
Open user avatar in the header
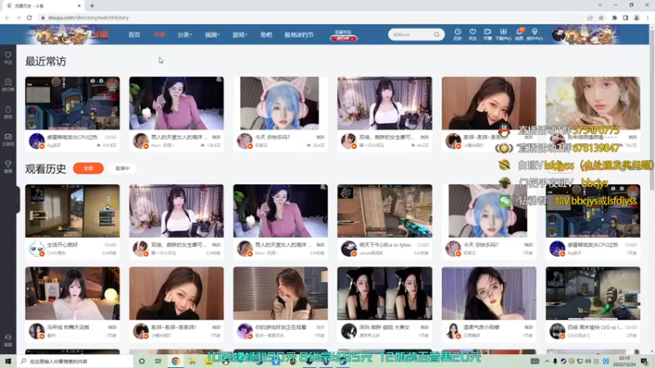pos(558,34)
